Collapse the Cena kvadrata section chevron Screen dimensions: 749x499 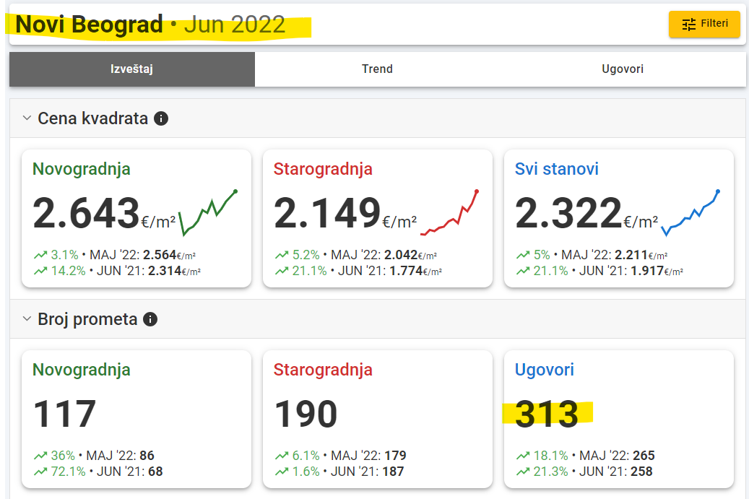coord(27,118)
